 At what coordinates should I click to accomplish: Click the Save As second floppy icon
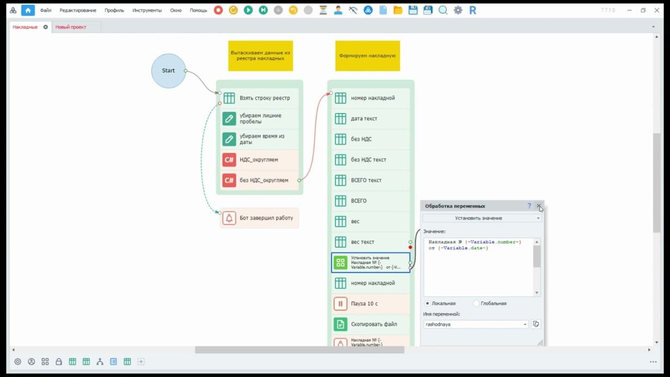coord(428,10)
